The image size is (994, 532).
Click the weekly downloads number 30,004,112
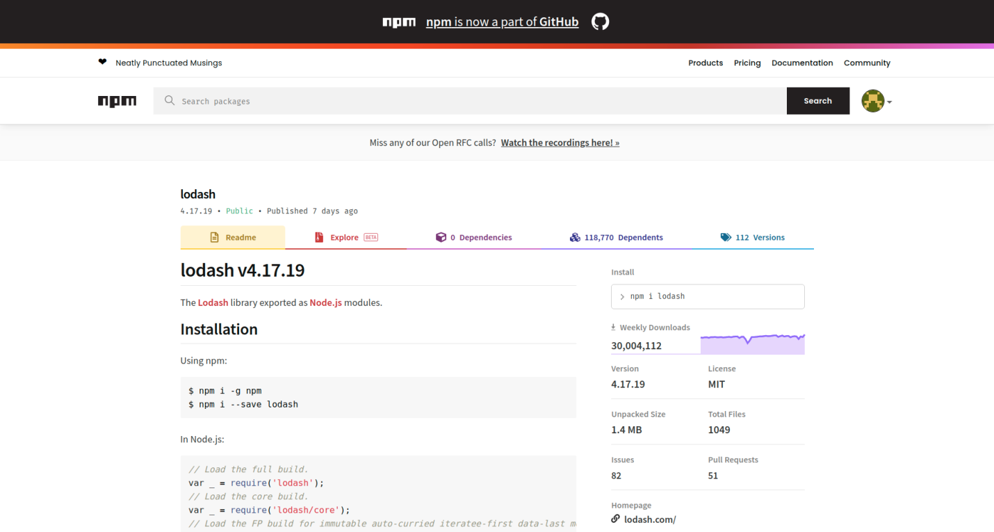(636, 346)
